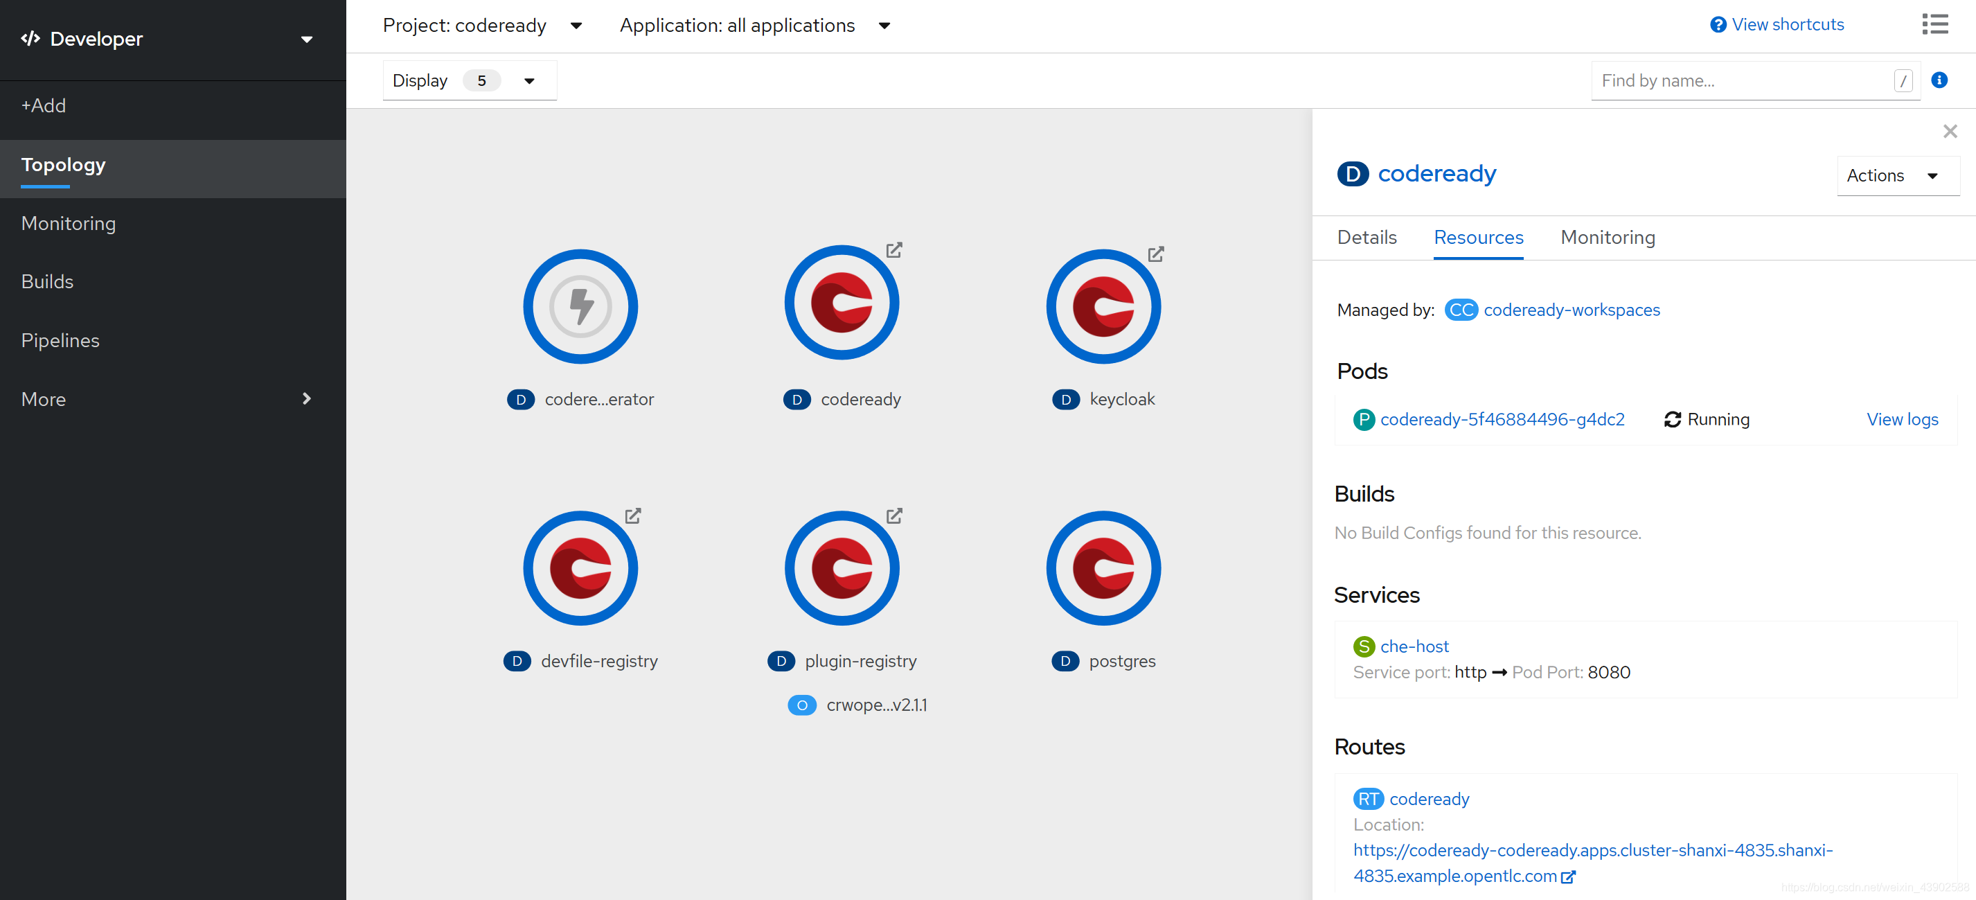Open URL decorator on devfile-registry node

tap(632, 515)
